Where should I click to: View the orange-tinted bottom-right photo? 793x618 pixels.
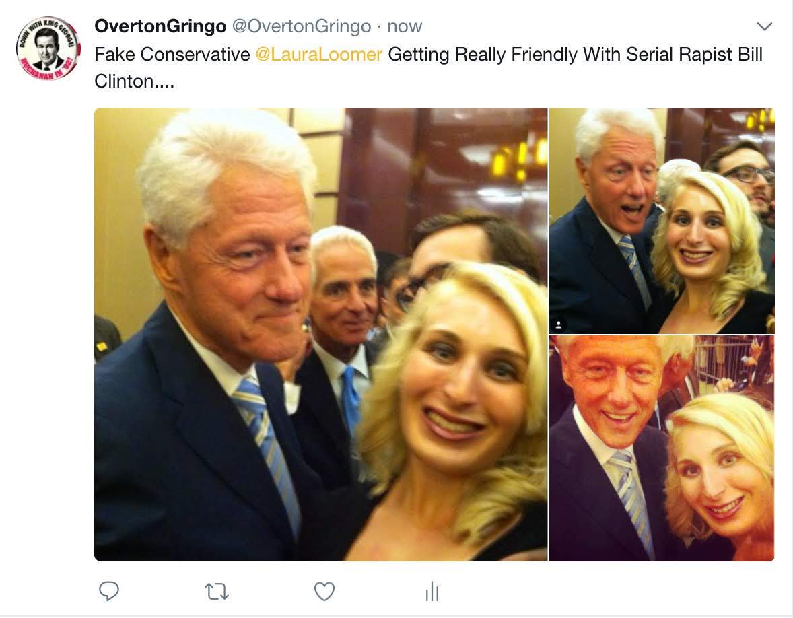point(662,448)
